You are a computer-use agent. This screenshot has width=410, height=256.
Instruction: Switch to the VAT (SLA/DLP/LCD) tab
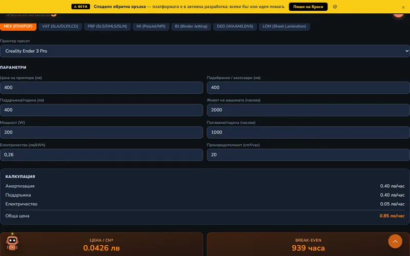(x=60, y=27)
